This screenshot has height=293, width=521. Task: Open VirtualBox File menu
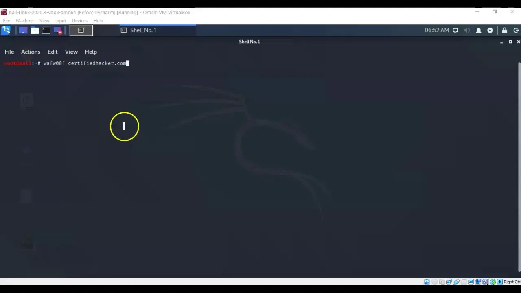click(x=7, y=21)
